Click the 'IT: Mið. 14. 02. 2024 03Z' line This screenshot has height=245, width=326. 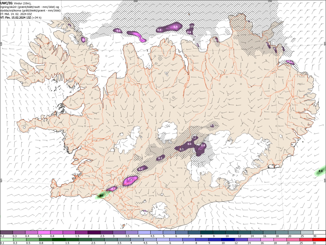[16, 14]
